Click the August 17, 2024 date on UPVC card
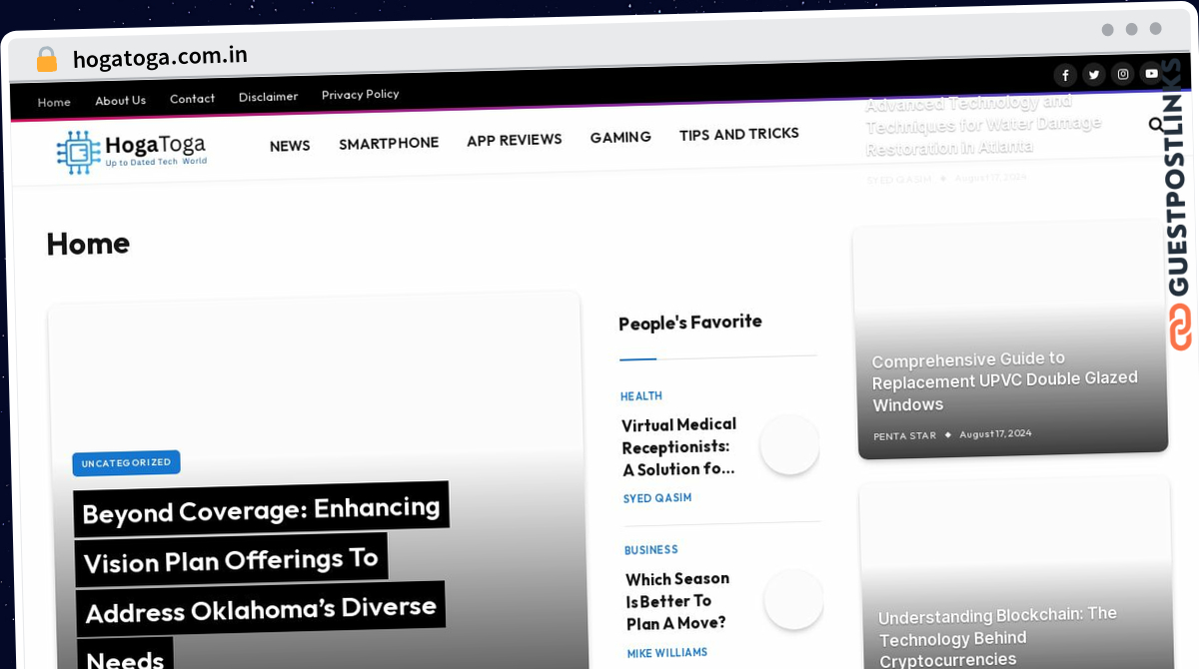The height and width of the screenshot is (669, 1199). [x=995, y=434]
